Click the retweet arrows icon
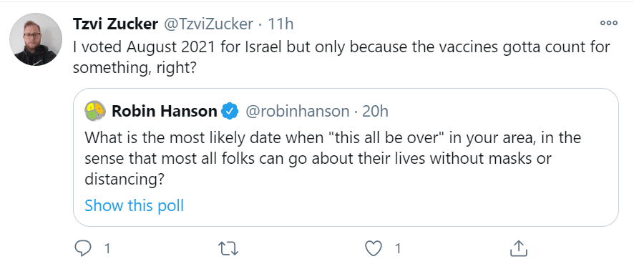 click(228, 249)
